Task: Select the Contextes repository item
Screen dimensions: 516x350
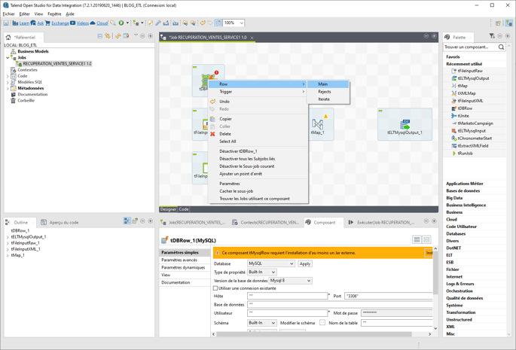Action: click(x=27, y=70)
